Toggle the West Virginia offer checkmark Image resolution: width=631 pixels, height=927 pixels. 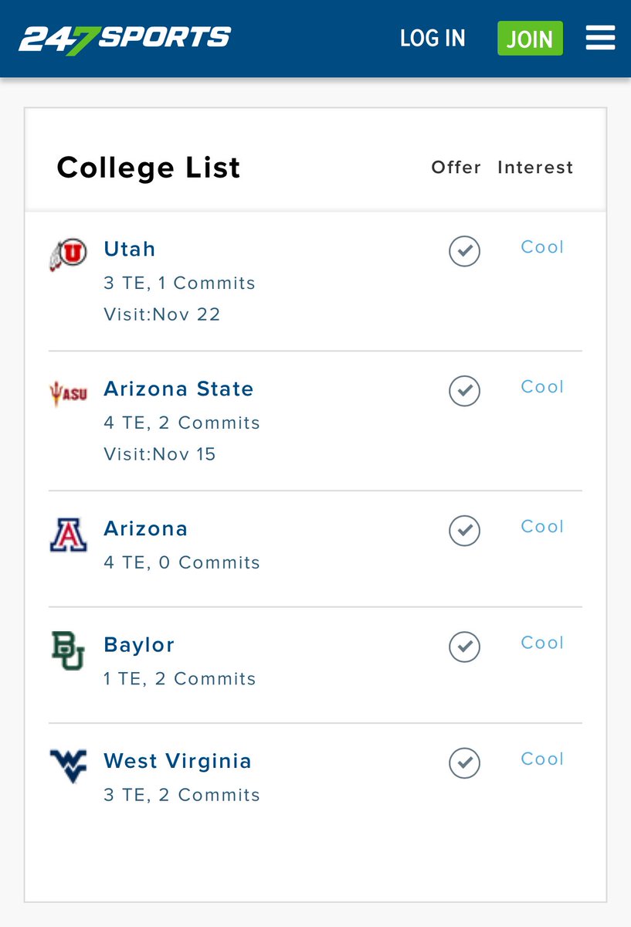coord(464,763)
